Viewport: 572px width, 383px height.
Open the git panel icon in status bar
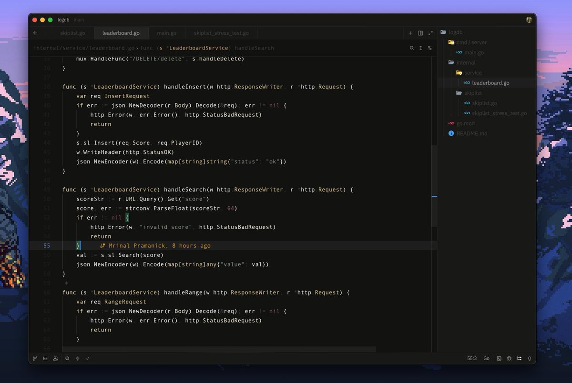pyautogui.click(x=35, y=358)
